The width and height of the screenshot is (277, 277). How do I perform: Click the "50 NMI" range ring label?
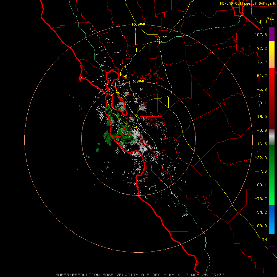(x=138, y=81)
